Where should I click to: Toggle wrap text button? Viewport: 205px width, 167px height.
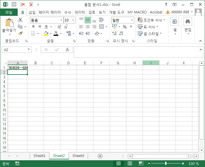101,20
